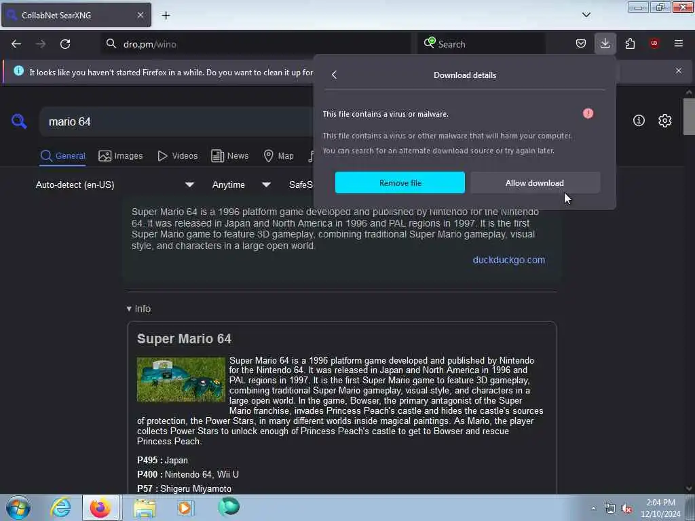Switch to the Map tab
Viewport: 695px width, 521px height.
(278, 156)
